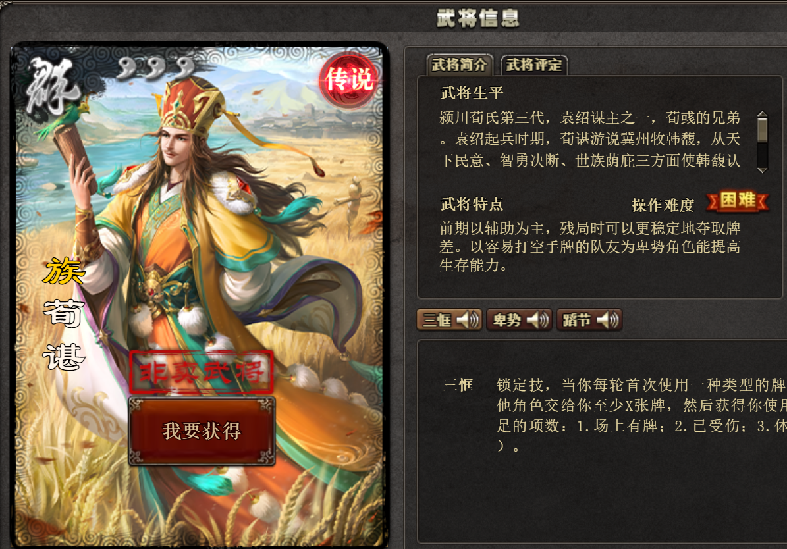Click the 我要获得 button
The image size is (787, 549).
[202, 431]
